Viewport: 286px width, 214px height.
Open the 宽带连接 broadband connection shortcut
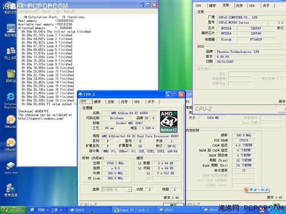pyautogui.click(x=11, y=190)
